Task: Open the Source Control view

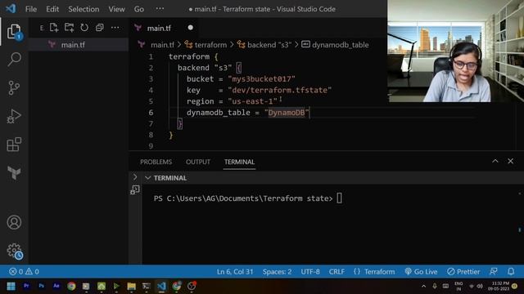Action: pos(14,88)
